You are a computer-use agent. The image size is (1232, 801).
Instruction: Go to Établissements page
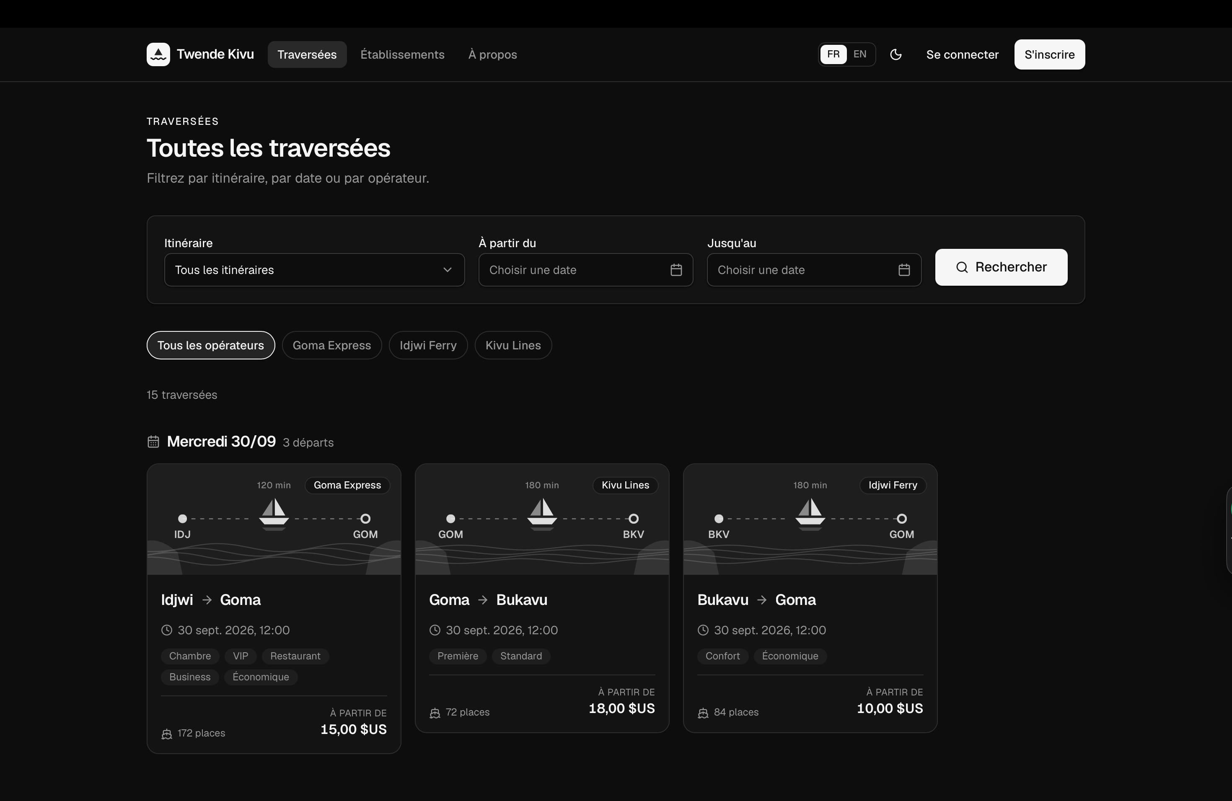[402, 54]
